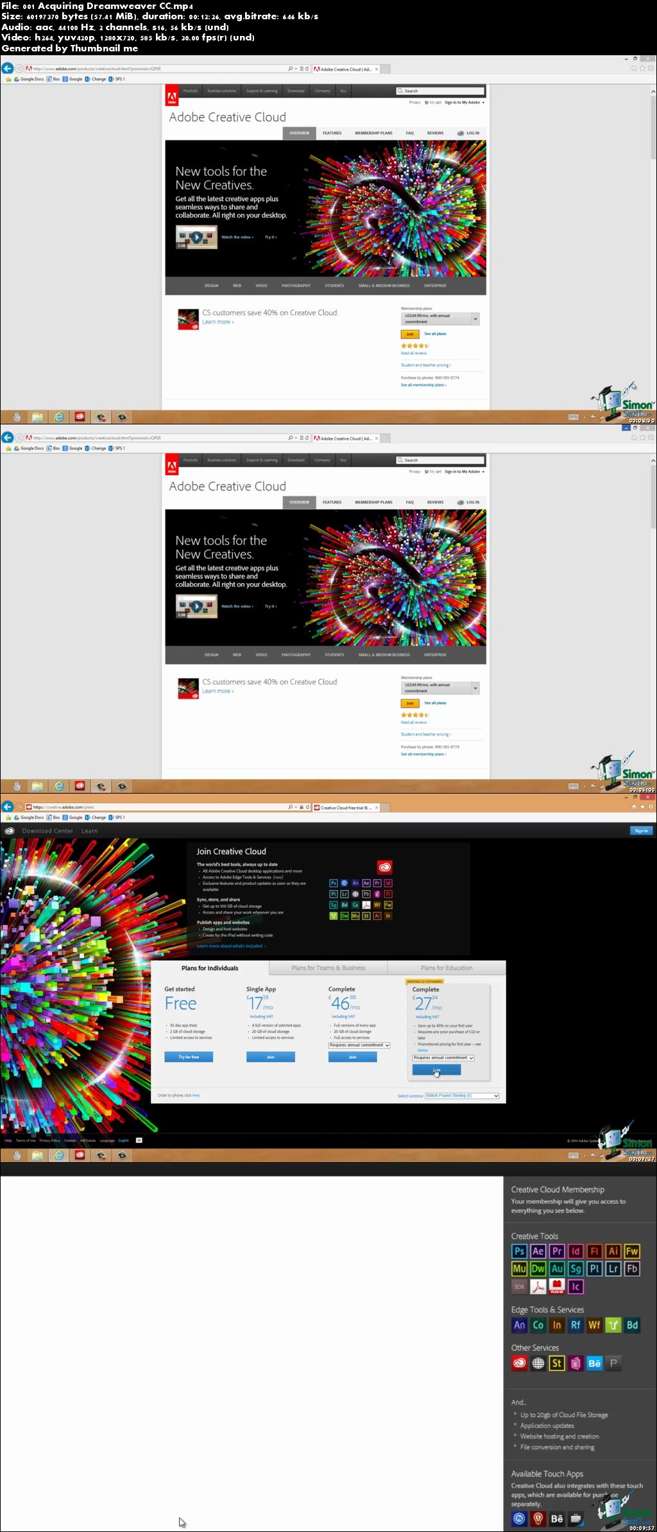657x1532 pixels.
Task: Click the 'here' link beside Order by phone
Action: [x=196, y=1095]
